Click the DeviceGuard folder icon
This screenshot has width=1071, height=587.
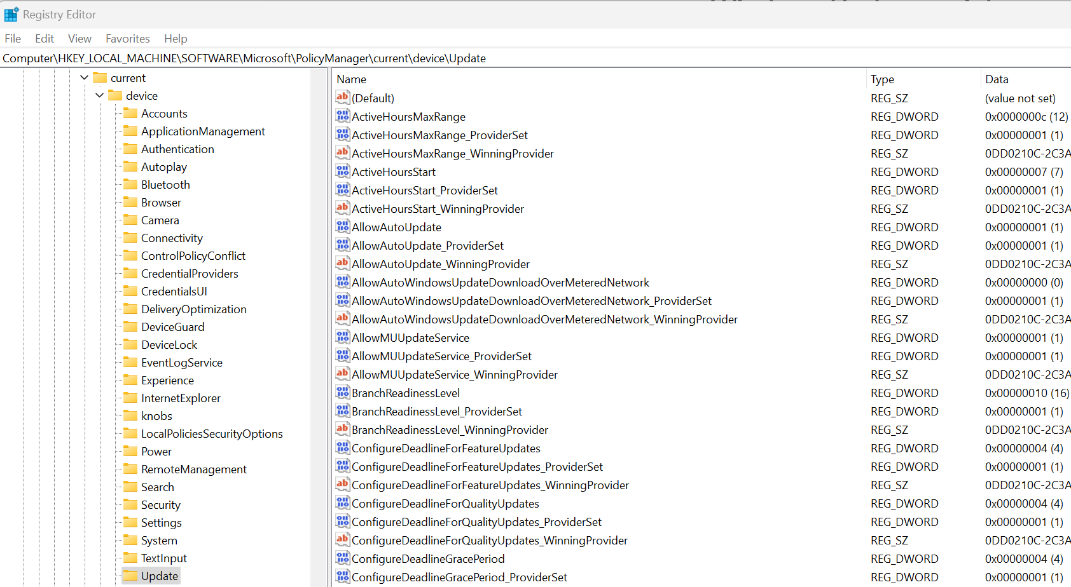pyautogui.click(x=130, y=327)
